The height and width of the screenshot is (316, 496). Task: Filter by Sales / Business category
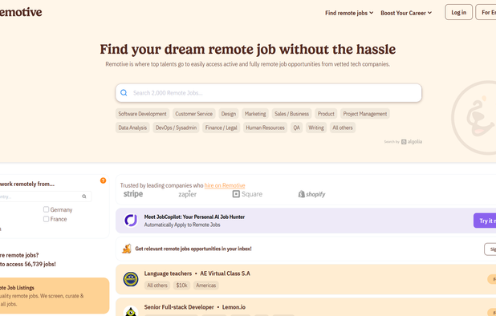tap(291, 114)
